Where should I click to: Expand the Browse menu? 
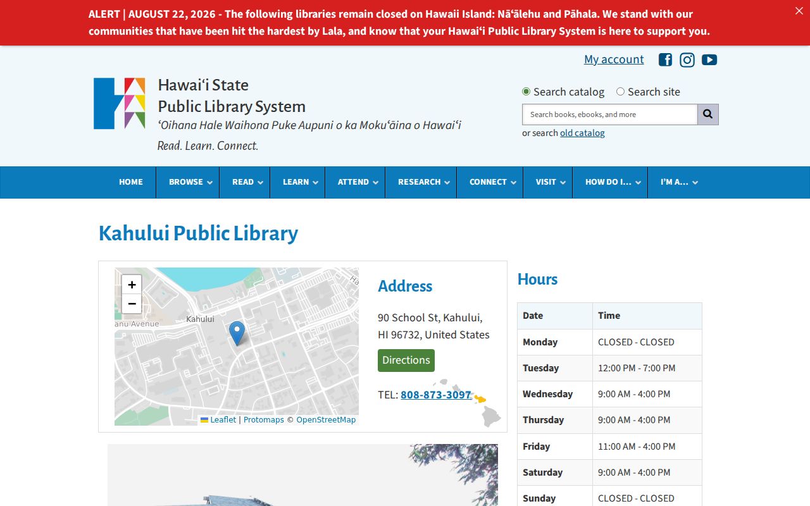pos(188,182)
